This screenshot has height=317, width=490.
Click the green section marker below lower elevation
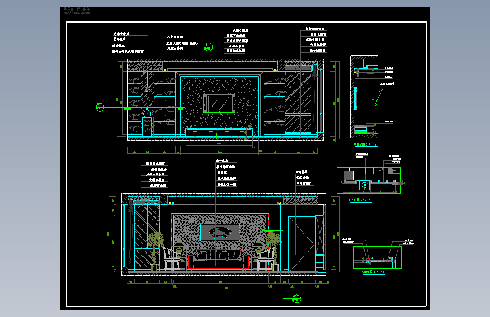pyautogui.click(x=297, y=299)
